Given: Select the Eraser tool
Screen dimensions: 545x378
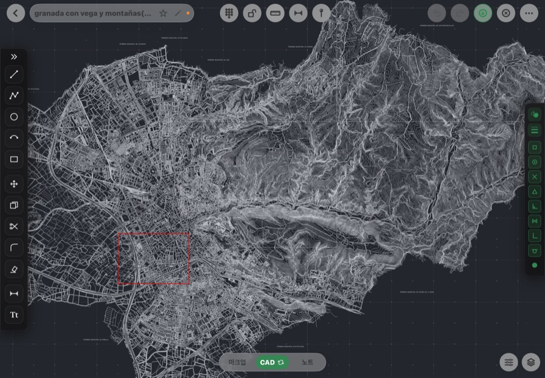Looking at the screenshot, I should (14, 269).
